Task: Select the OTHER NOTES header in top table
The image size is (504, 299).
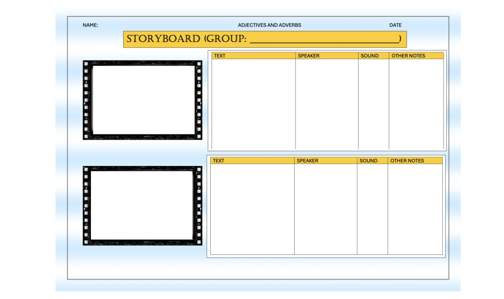Action: coord(408,56)
